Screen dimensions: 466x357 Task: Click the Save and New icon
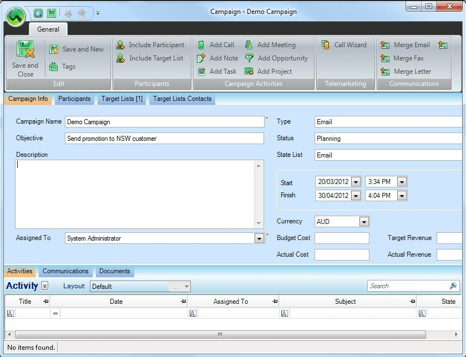[54, 49]
